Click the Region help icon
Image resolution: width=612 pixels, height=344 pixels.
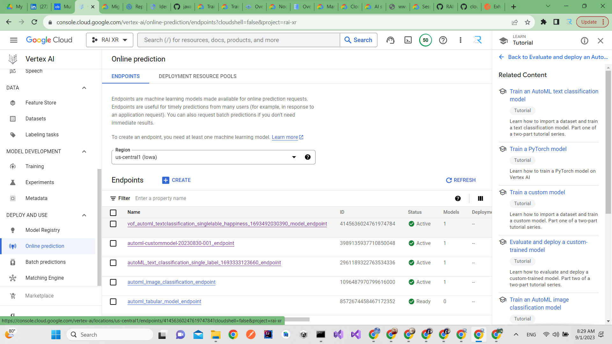[x=308, y=157]
